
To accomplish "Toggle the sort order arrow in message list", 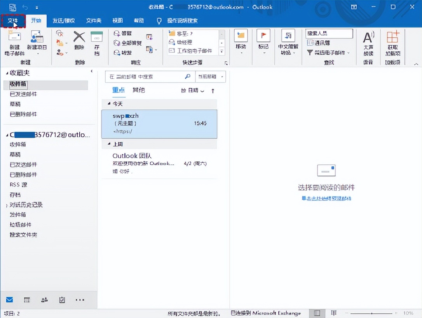I will click(x=213, y=90).
